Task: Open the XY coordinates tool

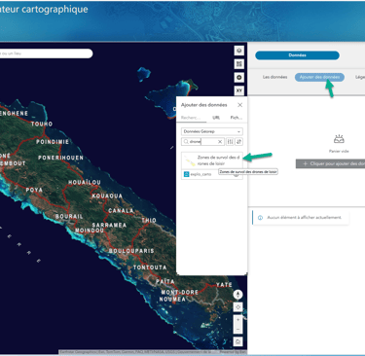Action: point(239,90)
